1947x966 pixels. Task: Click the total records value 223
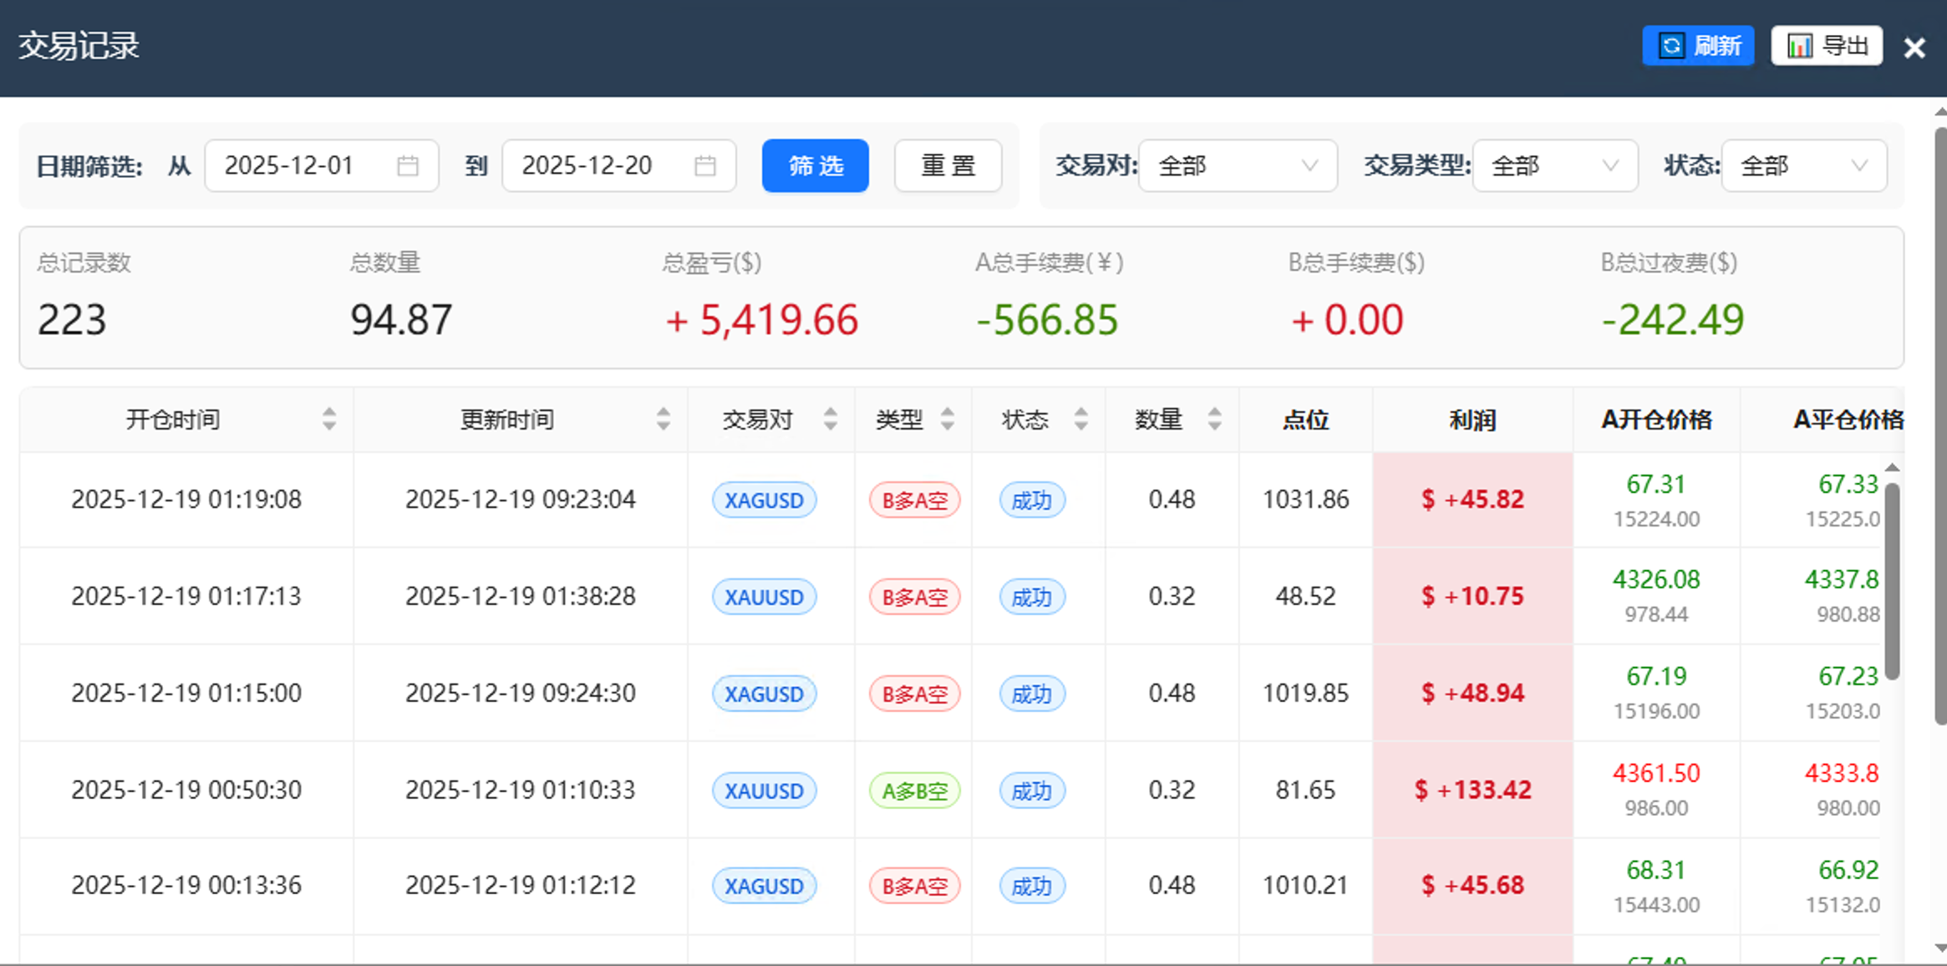(72, 320)
